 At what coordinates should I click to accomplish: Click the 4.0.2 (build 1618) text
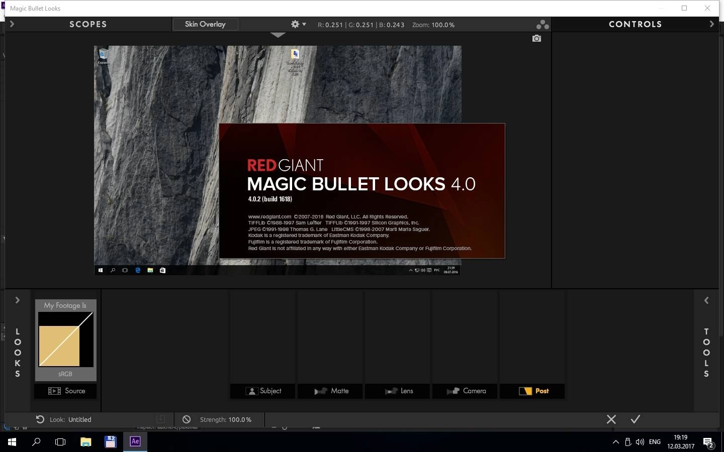tap(270, 199)
